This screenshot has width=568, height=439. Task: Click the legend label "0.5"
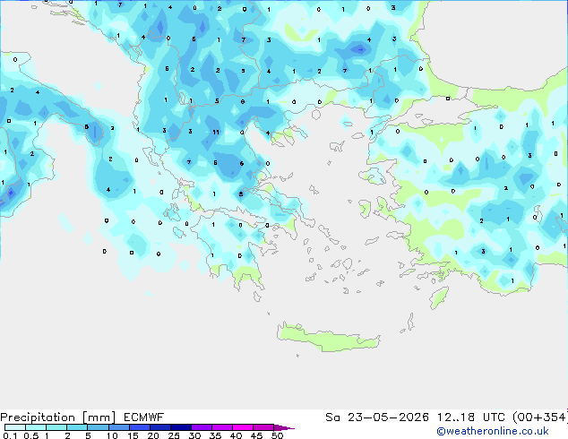coord(31,435)
